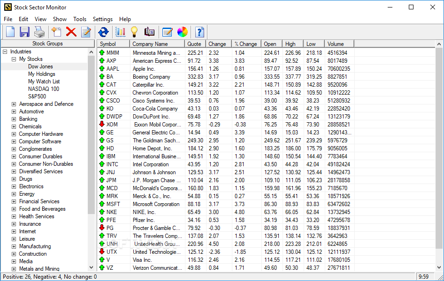Click the stock table scrollbar down arrow
Viewport: 444px width, 281px height.
(x=439, y=267)
